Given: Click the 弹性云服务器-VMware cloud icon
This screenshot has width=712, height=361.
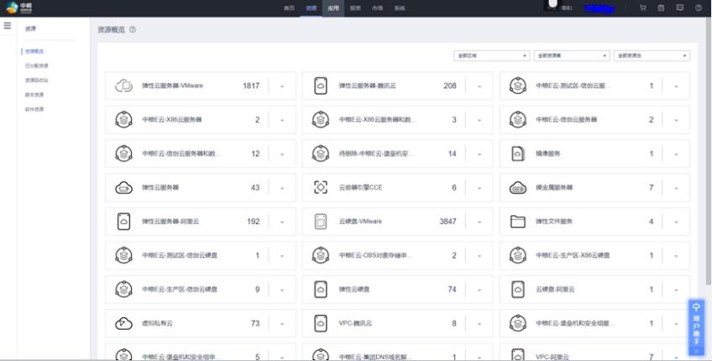Looking at the screenshot, I should (123, 86).
